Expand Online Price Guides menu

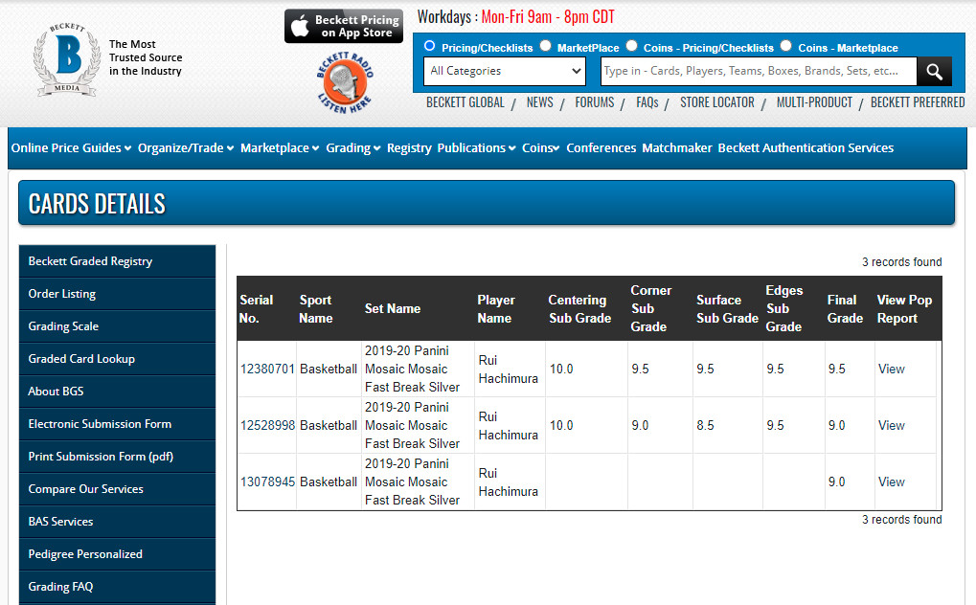pos(71,148)
